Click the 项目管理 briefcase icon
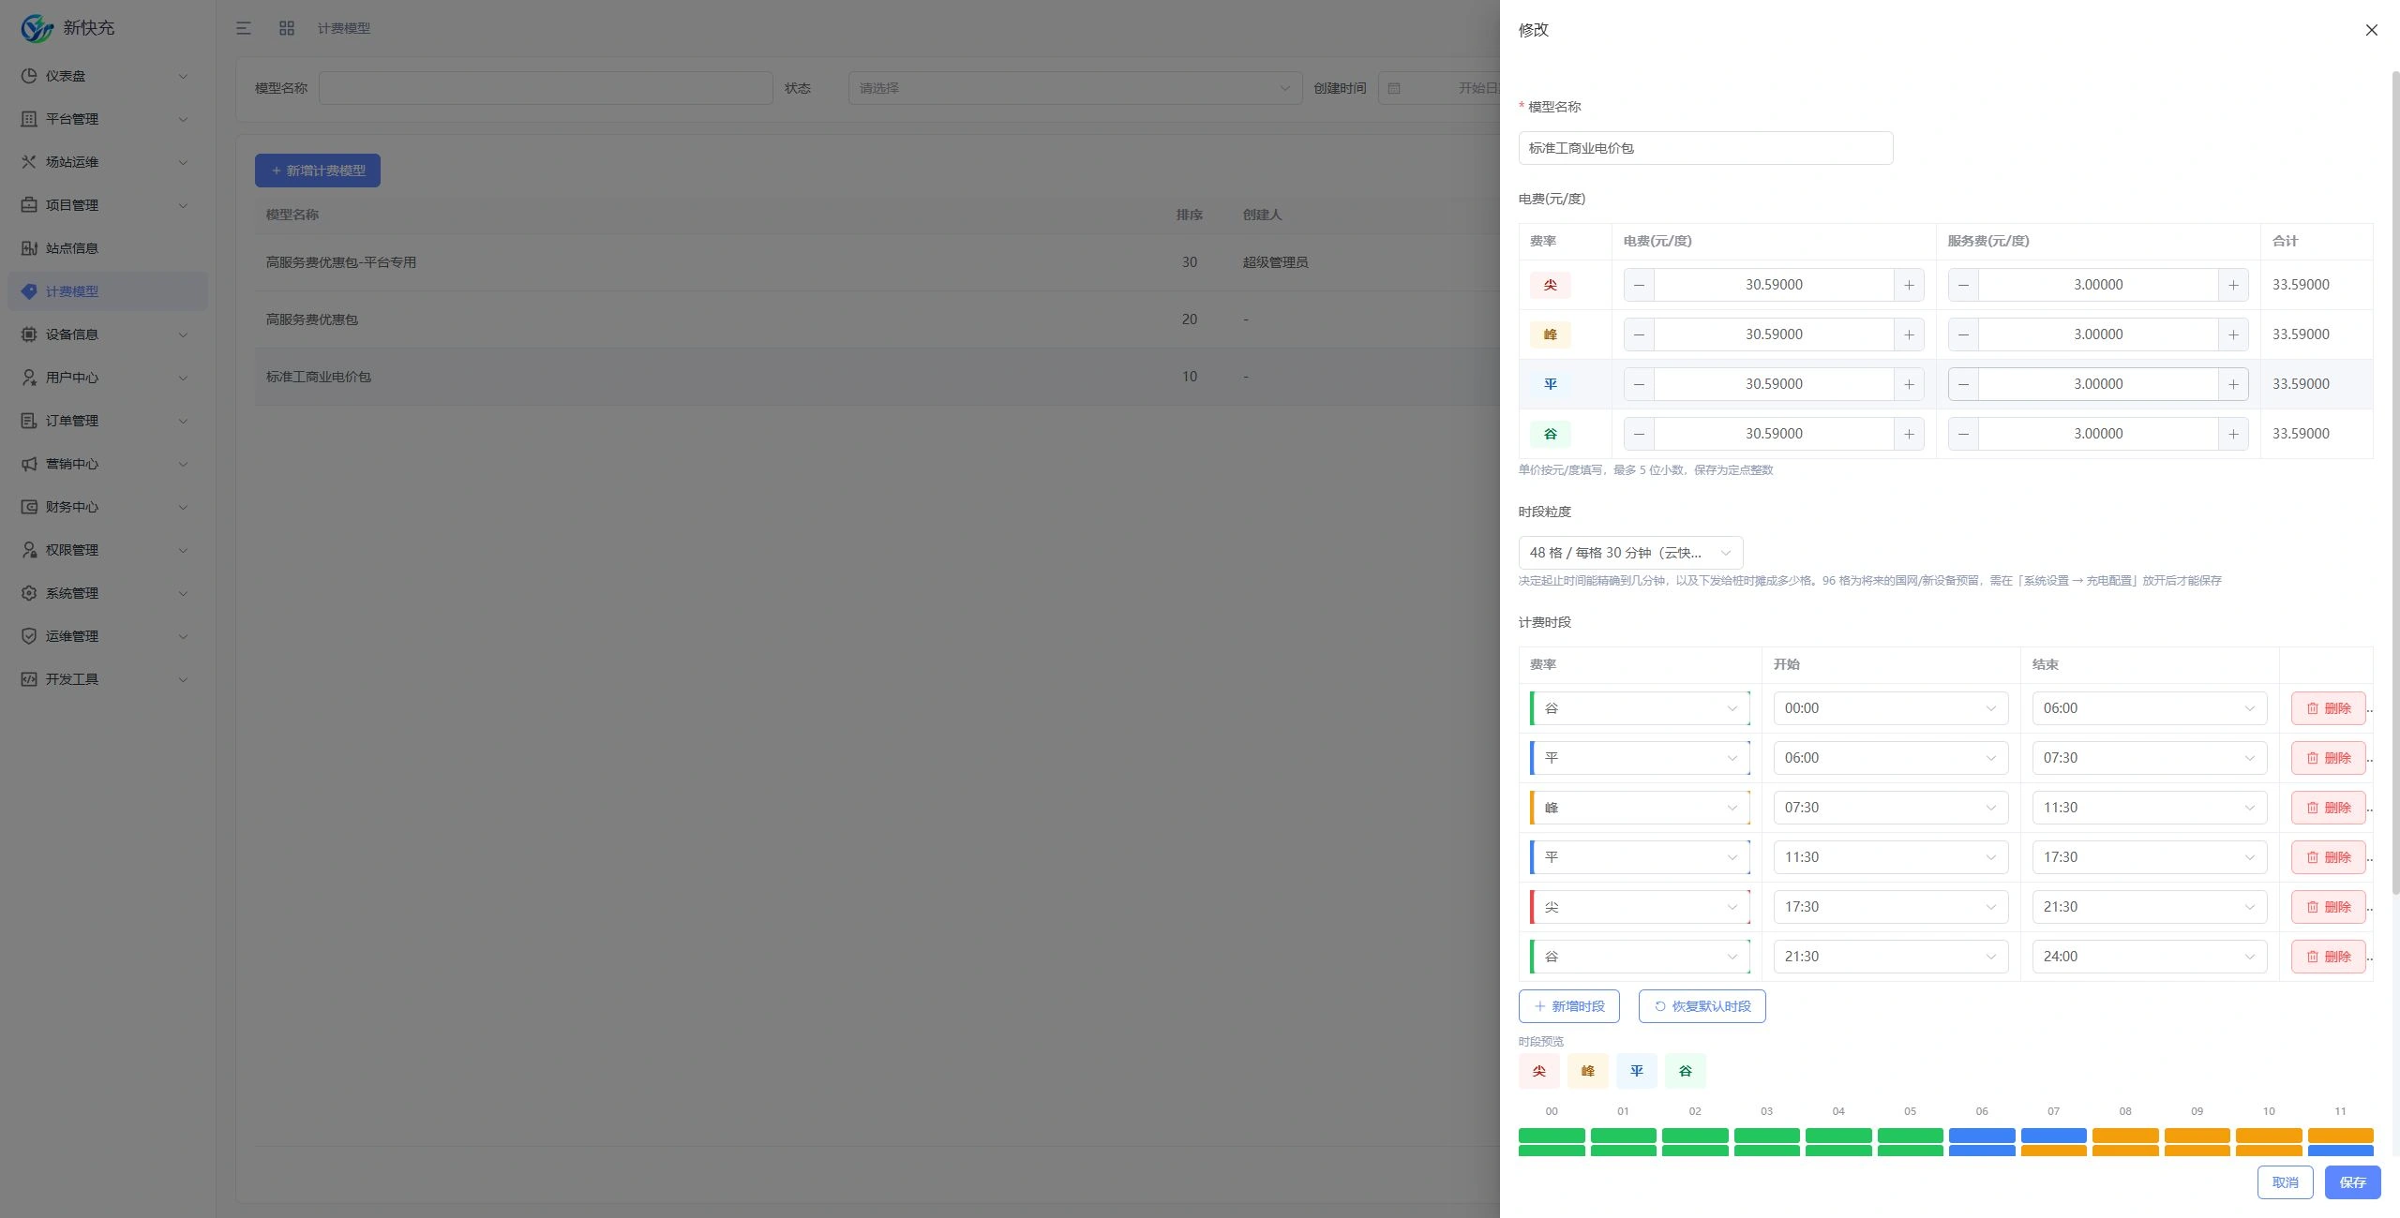The width and height of the screenshot is (2400, 1218). click(29, 205)
